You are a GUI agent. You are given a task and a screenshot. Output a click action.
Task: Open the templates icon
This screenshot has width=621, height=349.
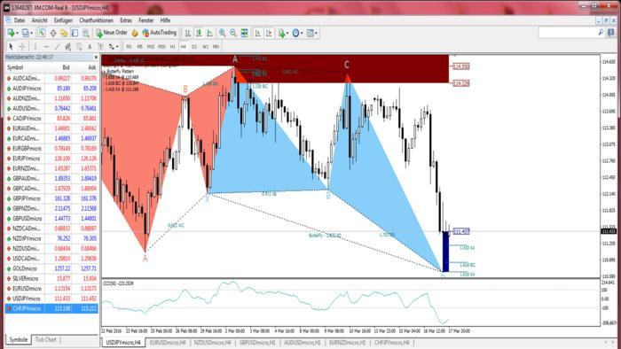[310, 33]
